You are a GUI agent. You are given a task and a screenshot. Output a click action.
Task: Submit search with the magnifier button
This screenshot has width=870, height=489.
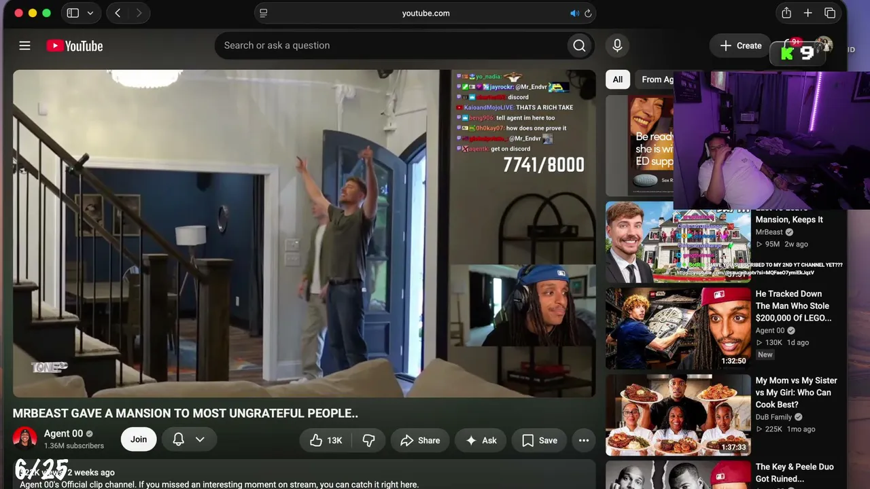pos(579,46)
